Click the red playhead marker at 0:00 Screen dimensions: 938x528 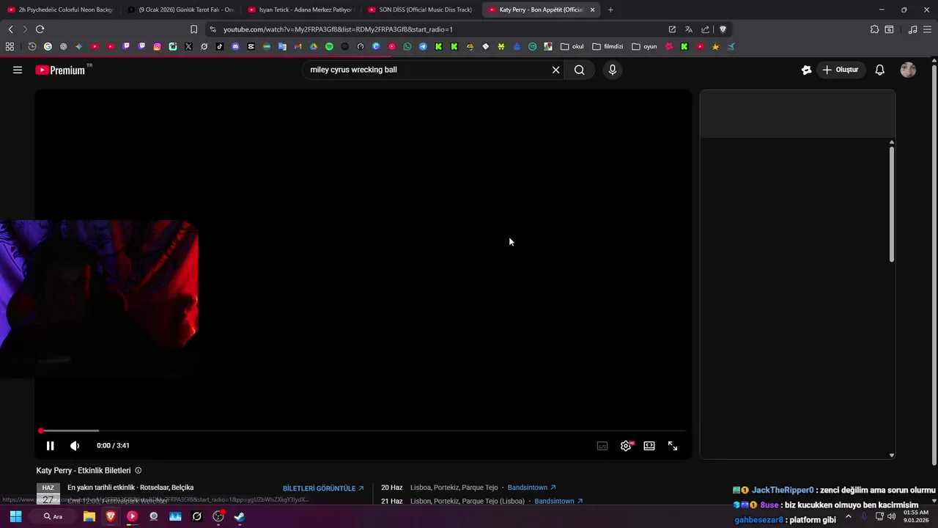(41, 430)
